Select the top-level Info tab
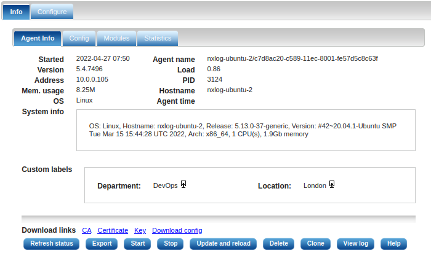The height and width of the screenshot is (253, 431). 16,12
